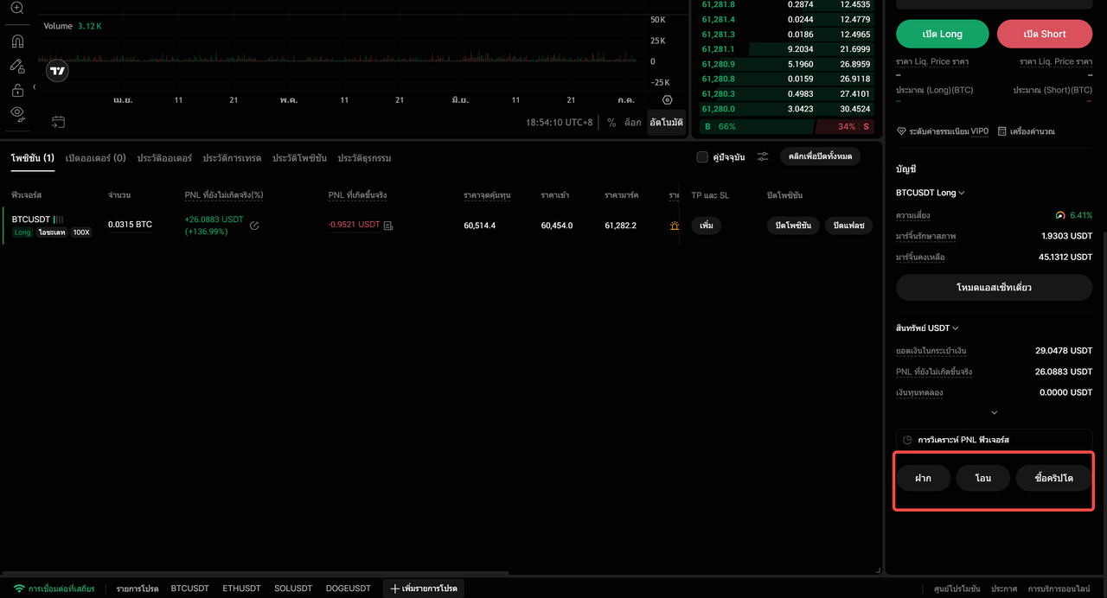The image size is (1107, 598).
Task: Open position display filter sliders icon
Action: 763,156
